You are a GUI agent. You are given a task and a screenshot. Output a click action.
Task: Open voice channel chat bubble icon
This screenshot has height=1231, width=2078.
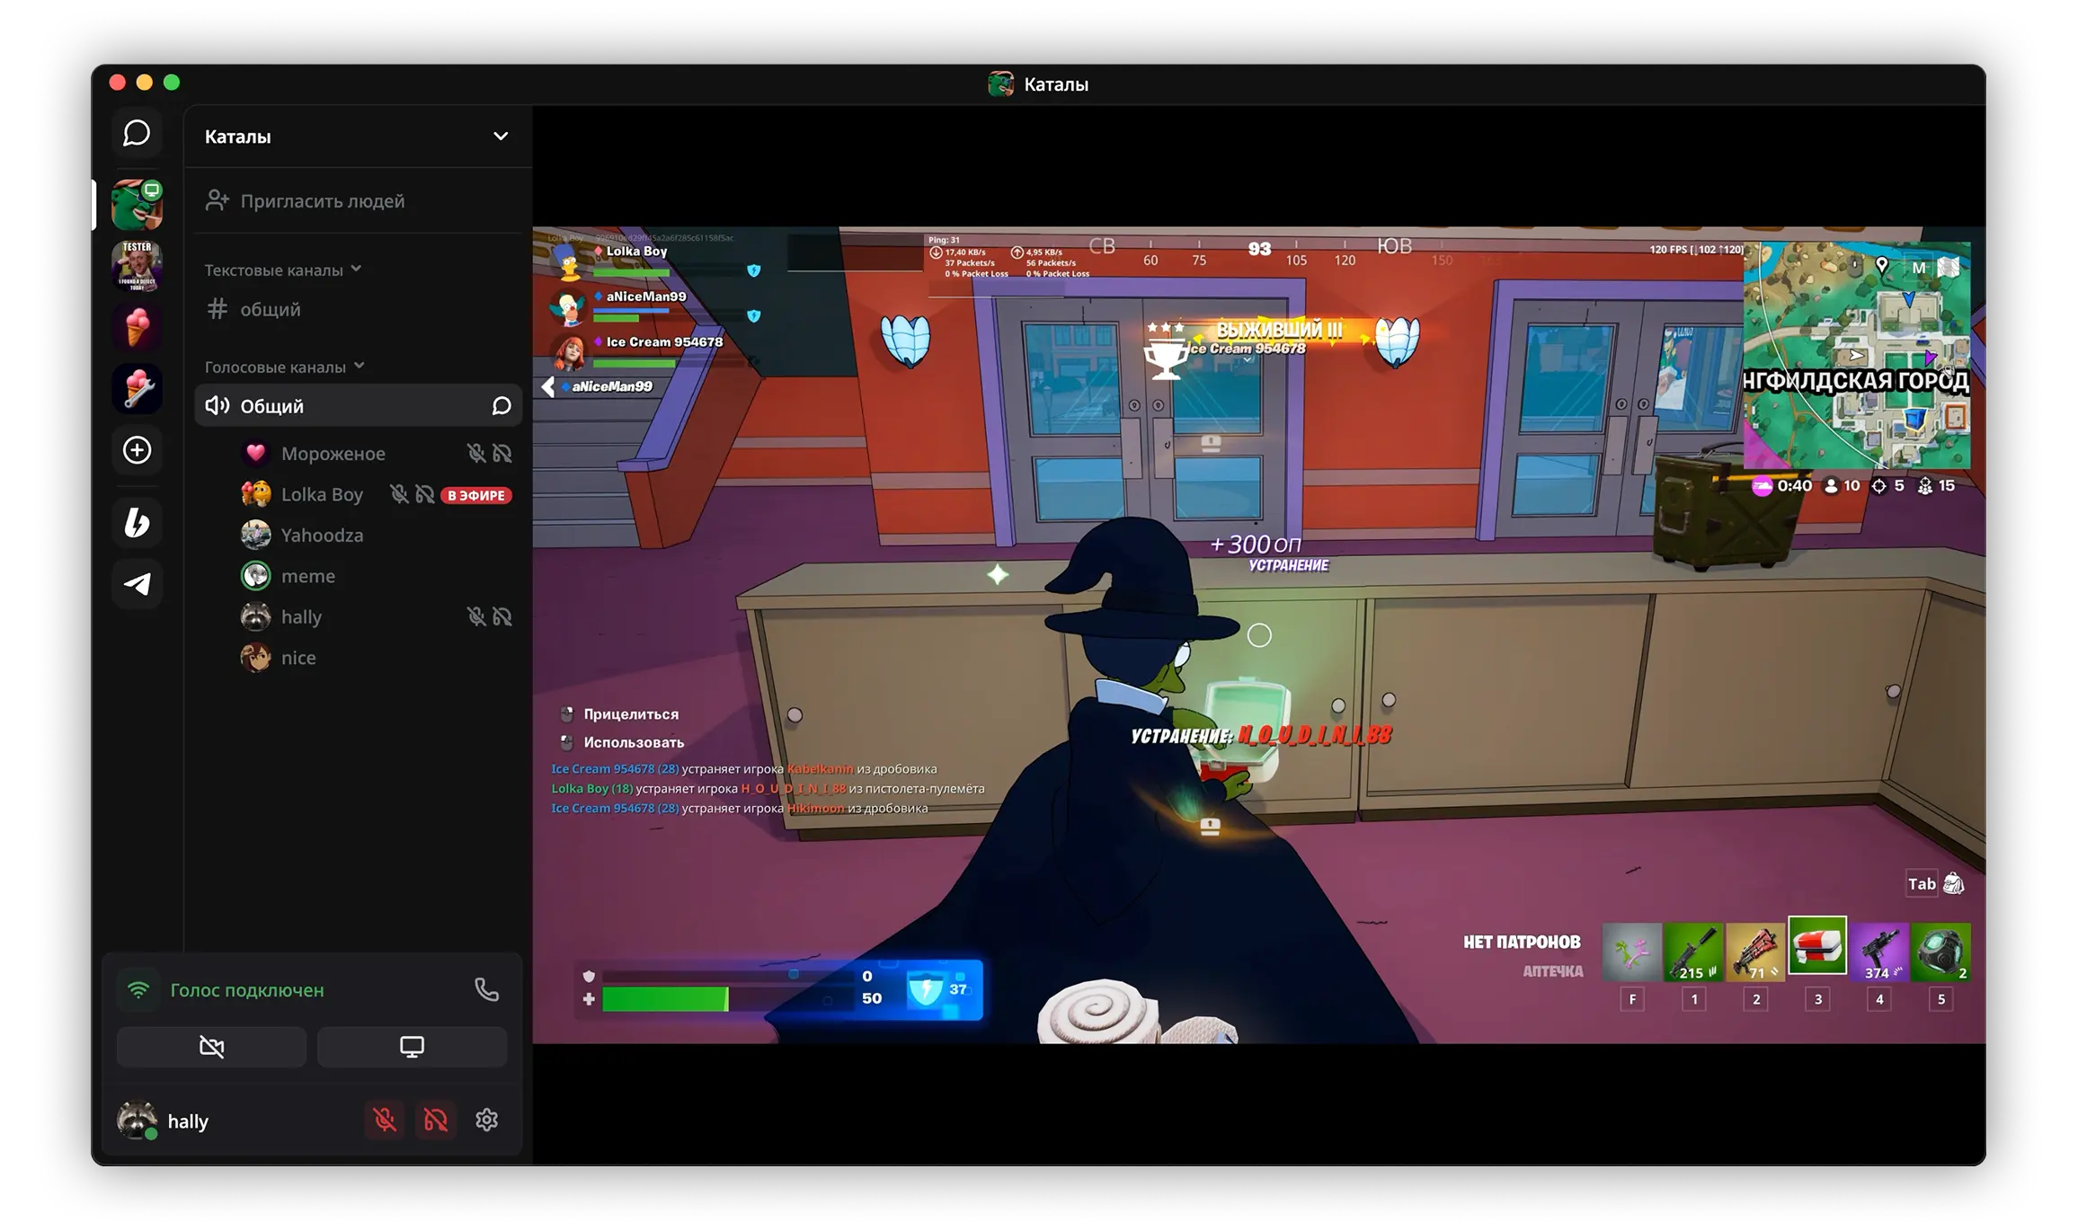pyautogui.click(x=502, y=406)
